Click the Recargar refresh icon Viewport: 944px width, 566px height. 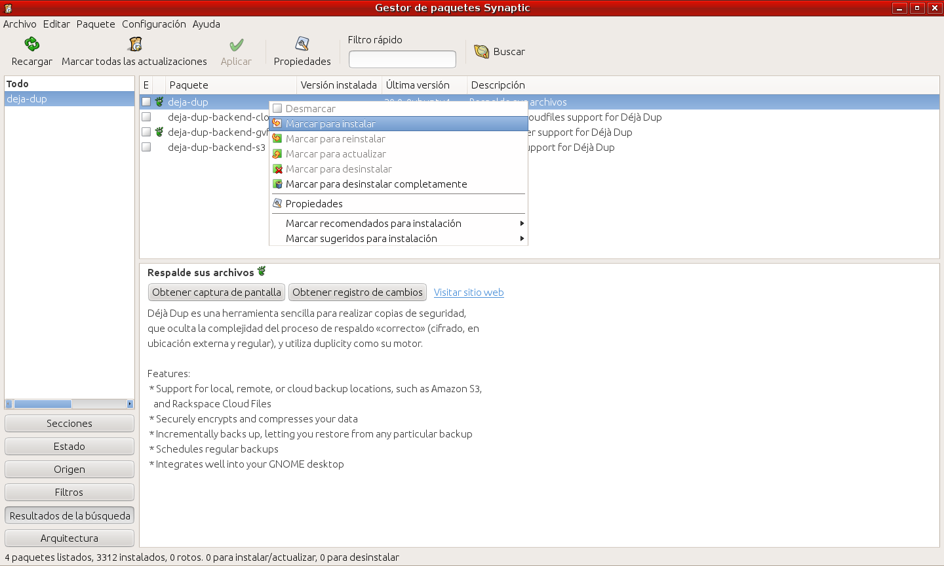click(31, 45)
